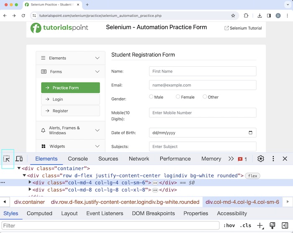Bookmark this page with the star icon
Screen dimensions: 293x233
tap(233, 16)
